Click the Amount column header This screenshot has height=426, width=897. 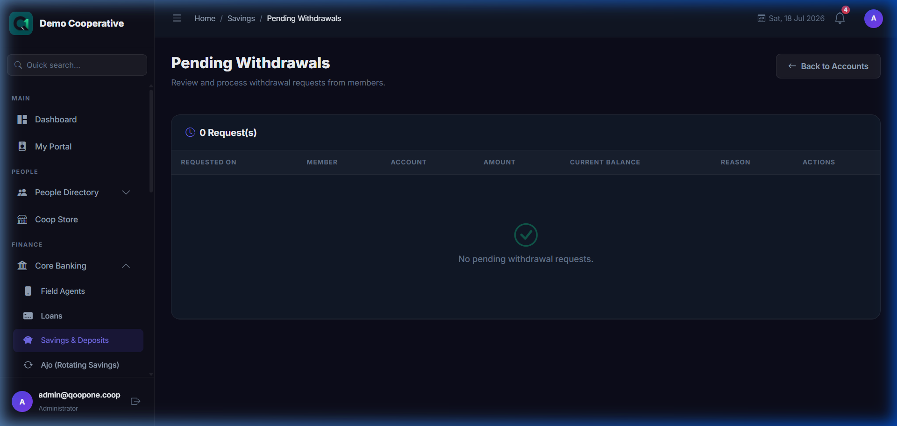[499, 162]
